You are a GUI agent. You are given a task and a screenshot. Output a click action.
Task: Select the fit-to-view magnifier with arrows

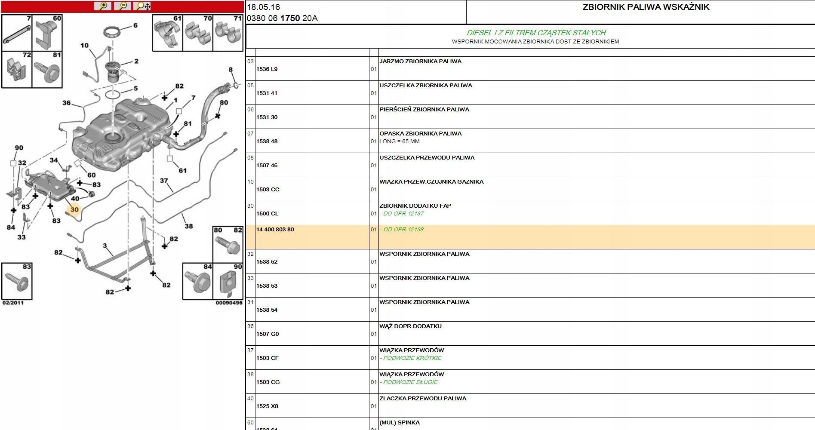tap(143, 6)
